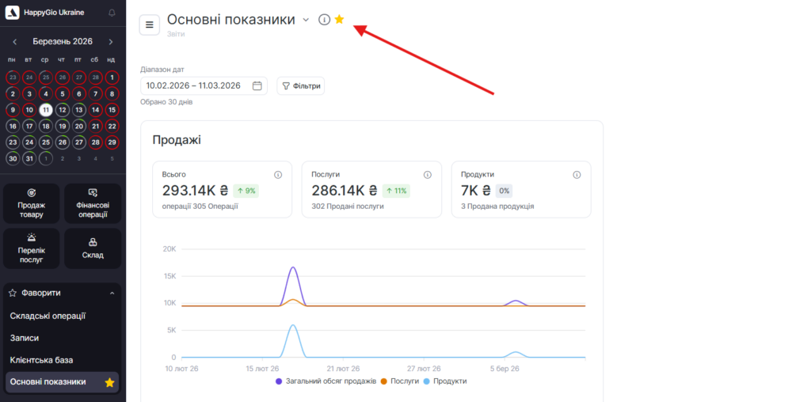The image size is (811, 402).
Task: Open calendar icon in date range field
Action: (257, 85)
